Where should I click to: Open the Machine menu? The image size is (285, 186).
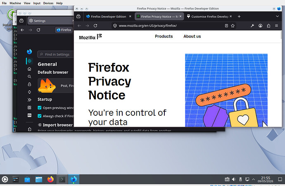pyautogui.click(x=15, y=3)
